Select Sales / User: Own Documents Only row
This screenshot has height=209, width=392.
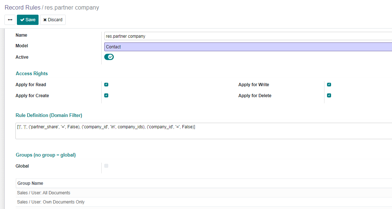(51, 202)
